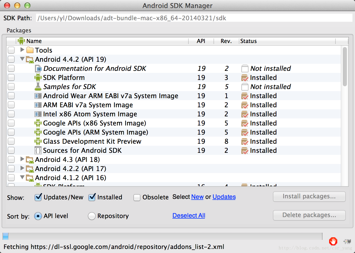Image resolution: width=355 pixels, height=253 pixels.
Task: Click the Rev. column header
Action: coord(226,41)
